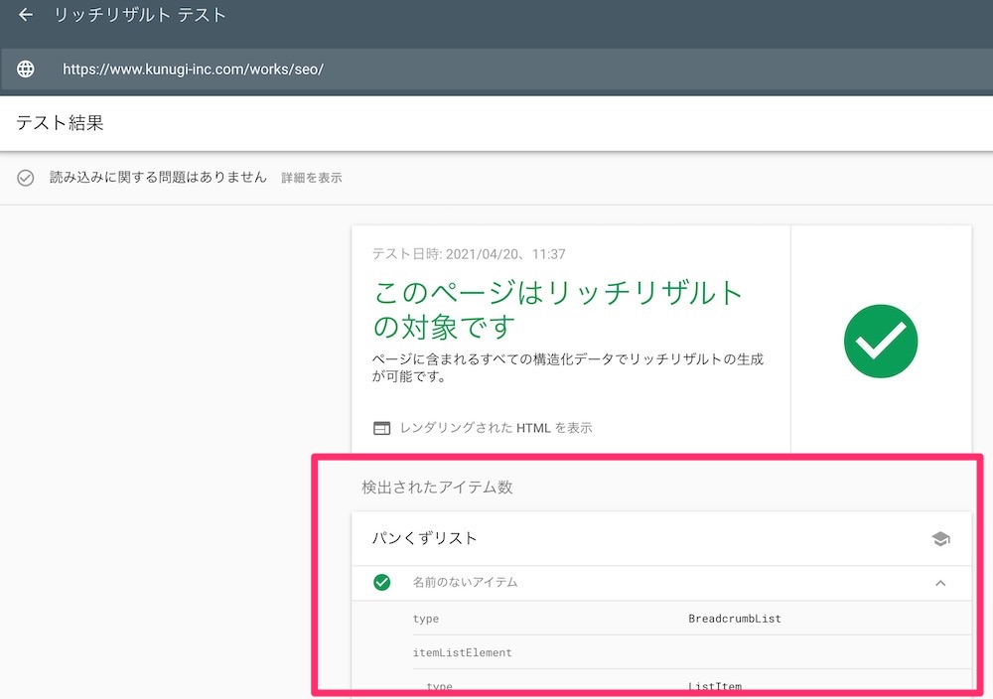993x699 pixels.
Task: Click the リッチリザルト テスト title
Action: [140, 15]
